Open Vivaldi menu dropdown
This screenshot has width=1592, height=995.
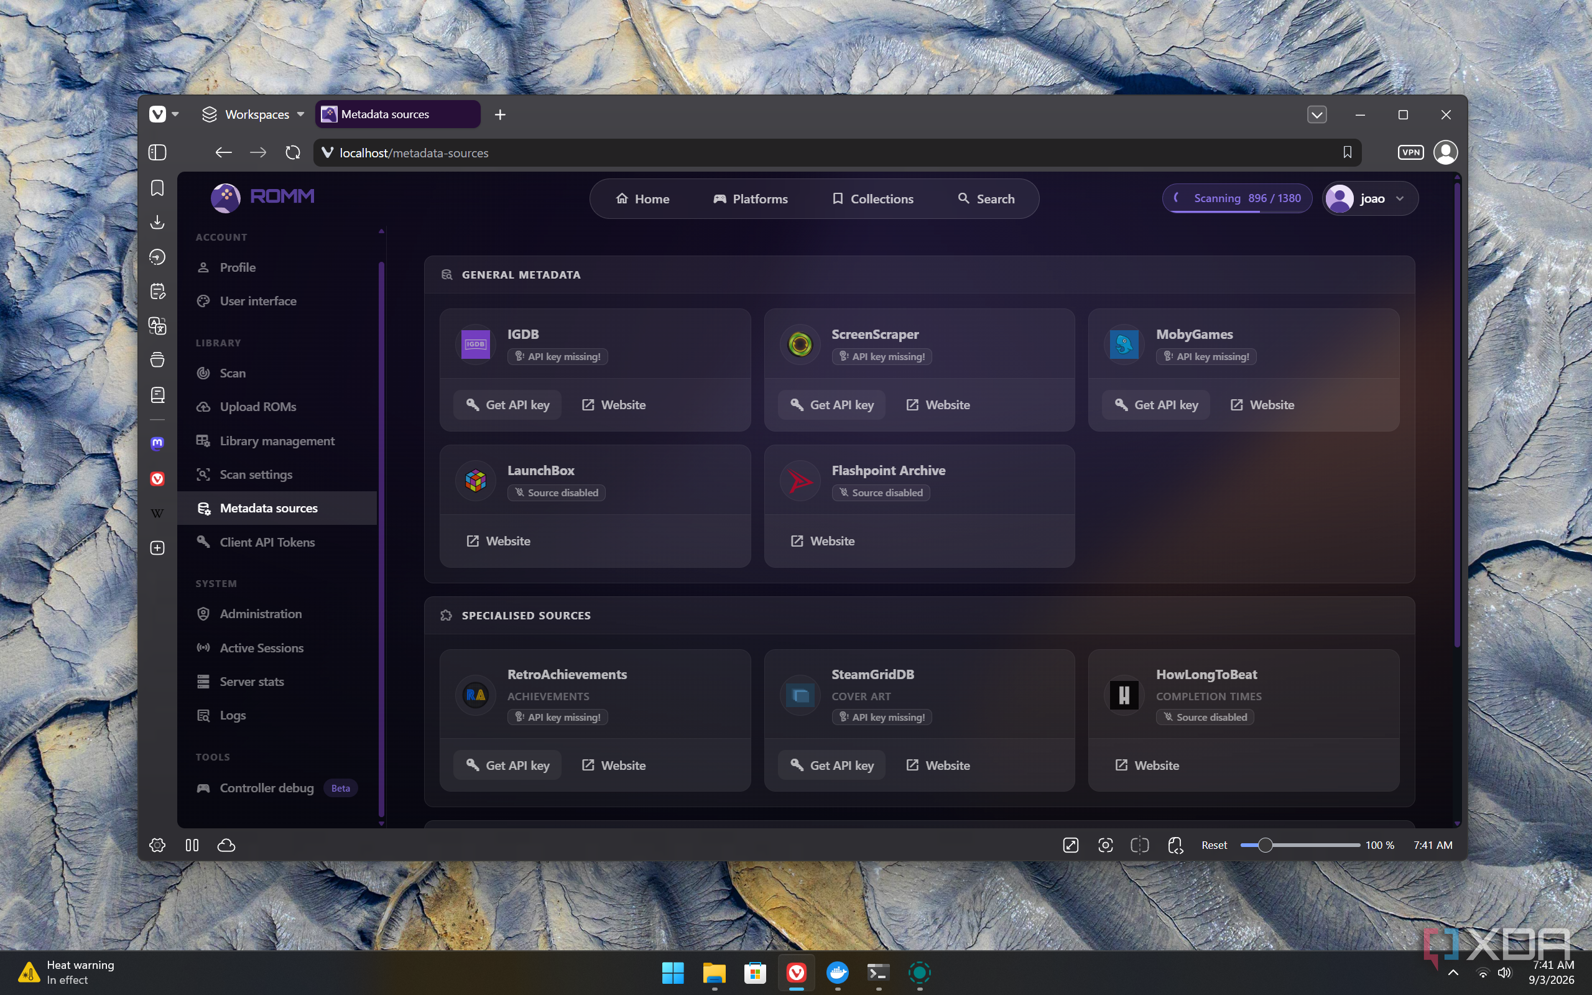coord(164,114)
